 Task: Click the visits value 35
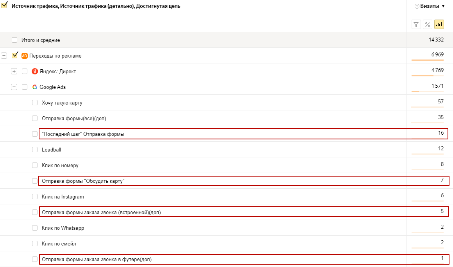(x=440, y=117)
